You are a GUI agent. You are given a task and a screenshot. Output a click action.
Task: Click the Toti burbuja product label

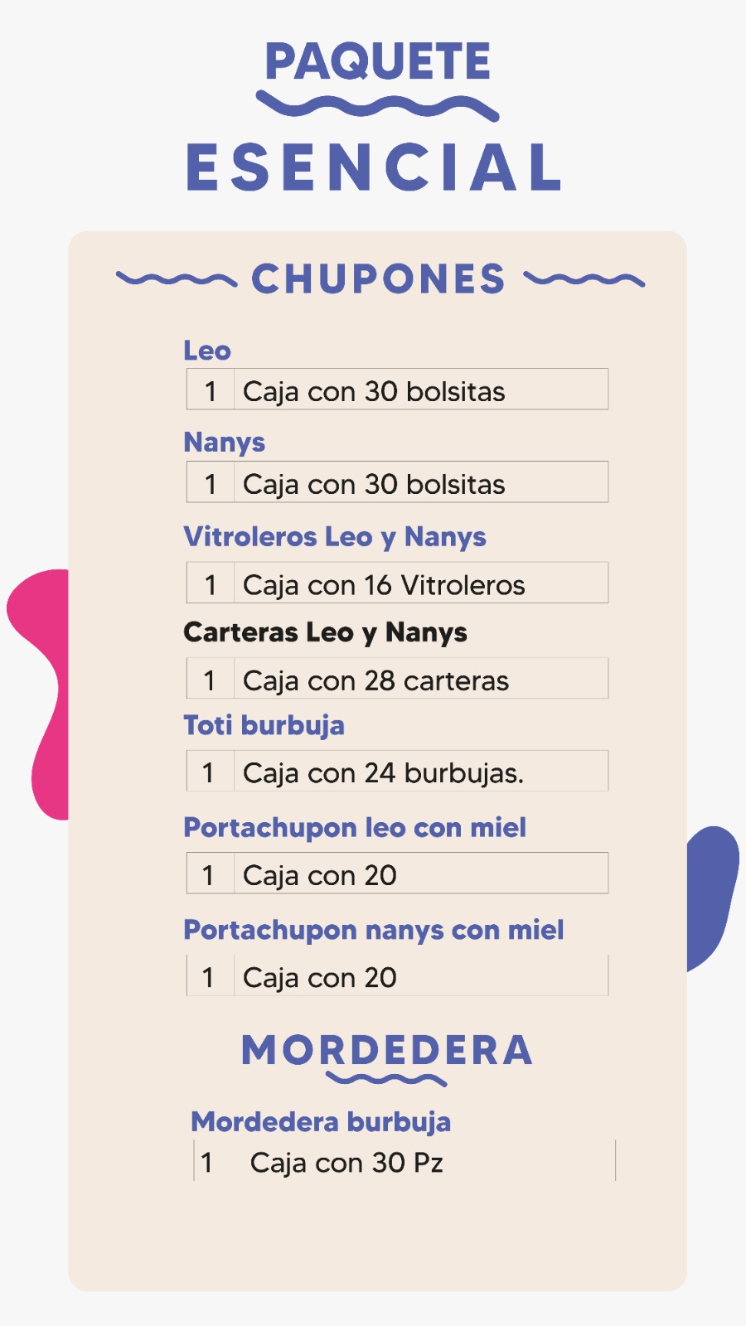[264, 726]
